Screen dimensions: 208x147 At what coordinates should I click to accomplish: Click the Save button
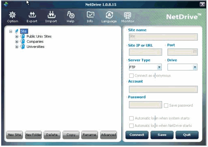[x=162, y=135]
